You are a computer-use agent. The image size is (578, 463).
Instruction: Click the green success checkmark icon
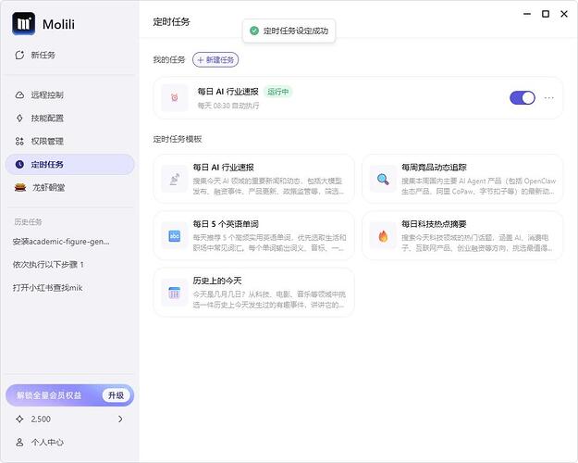254,31
